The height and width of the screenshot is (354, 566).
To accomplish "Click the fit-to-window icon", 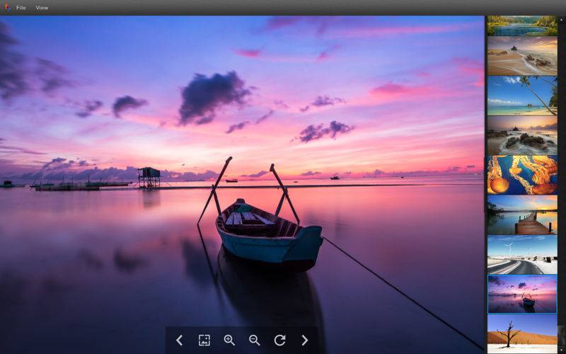I will 204,340.
